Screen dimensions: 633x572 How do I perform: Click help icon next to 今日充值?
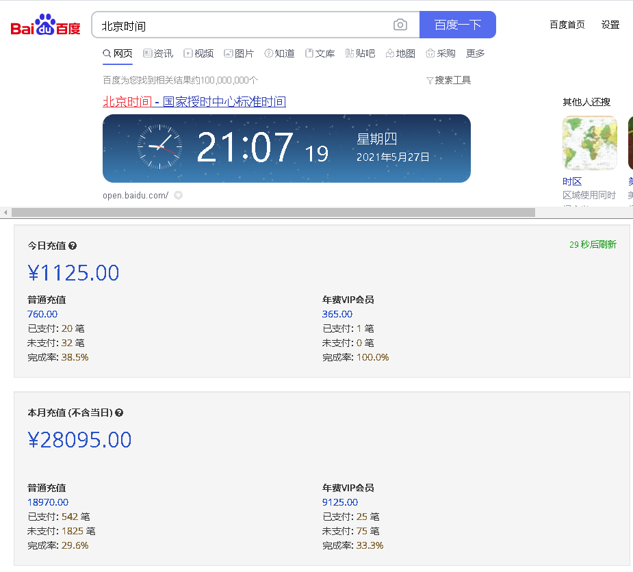(73, 246)
